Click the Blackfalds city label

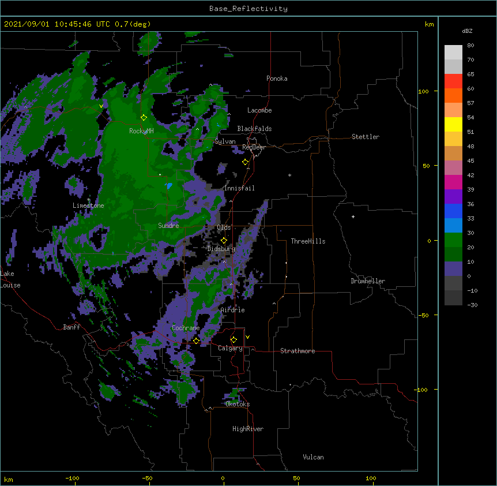[x=254, y=129]
